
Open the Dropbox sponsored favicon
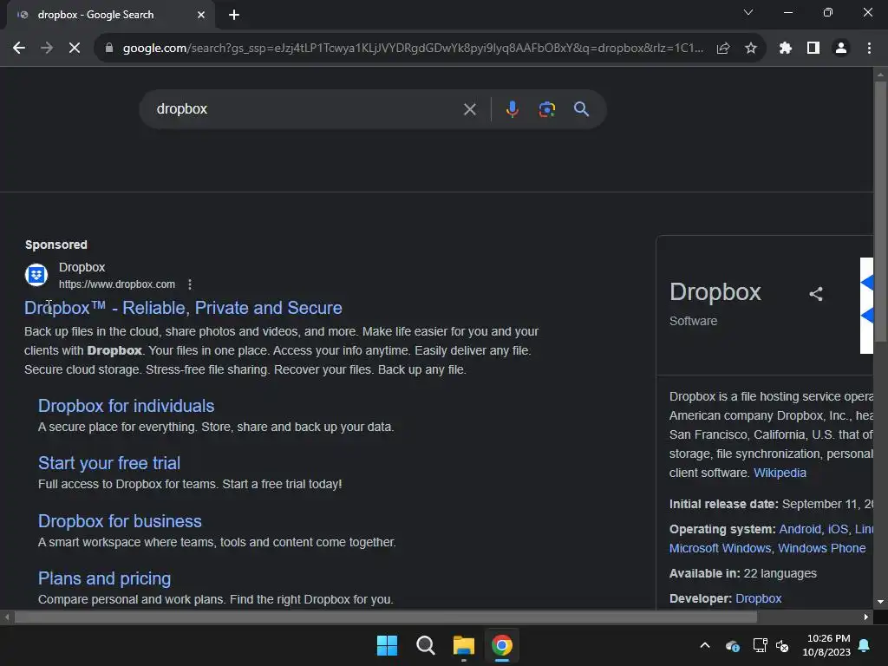(36, 275)
